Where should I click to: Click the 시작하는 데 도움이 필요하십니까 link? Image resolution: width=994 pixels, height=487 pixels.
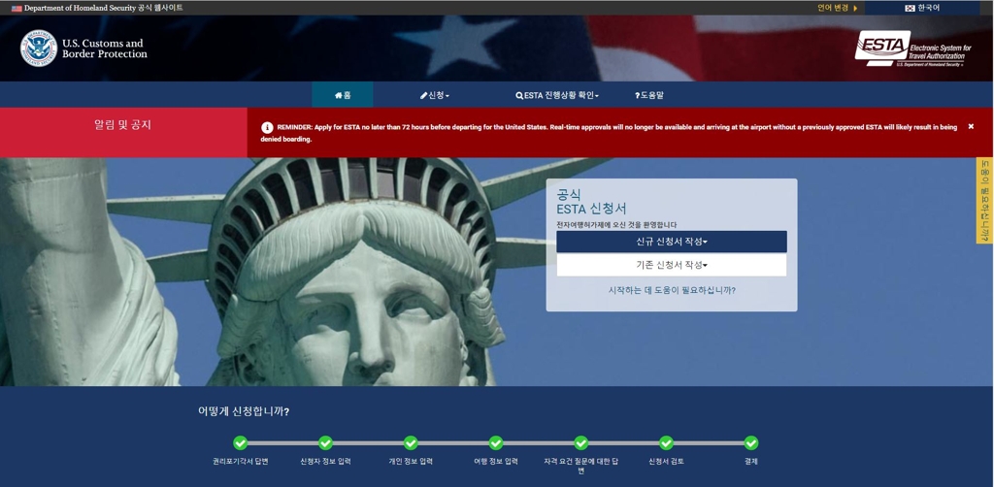(671, 290)
